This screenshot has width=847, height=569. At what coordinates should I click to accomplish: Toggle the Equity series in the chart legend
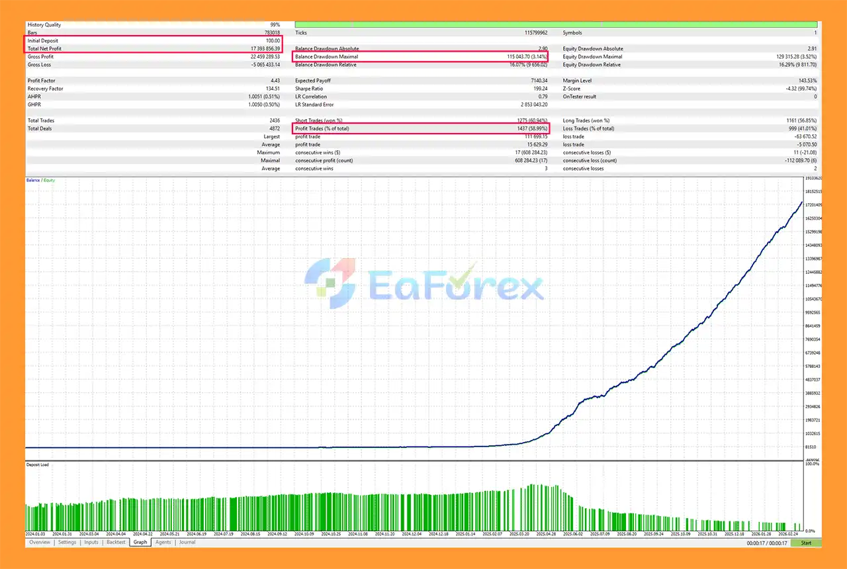point(48,179)
